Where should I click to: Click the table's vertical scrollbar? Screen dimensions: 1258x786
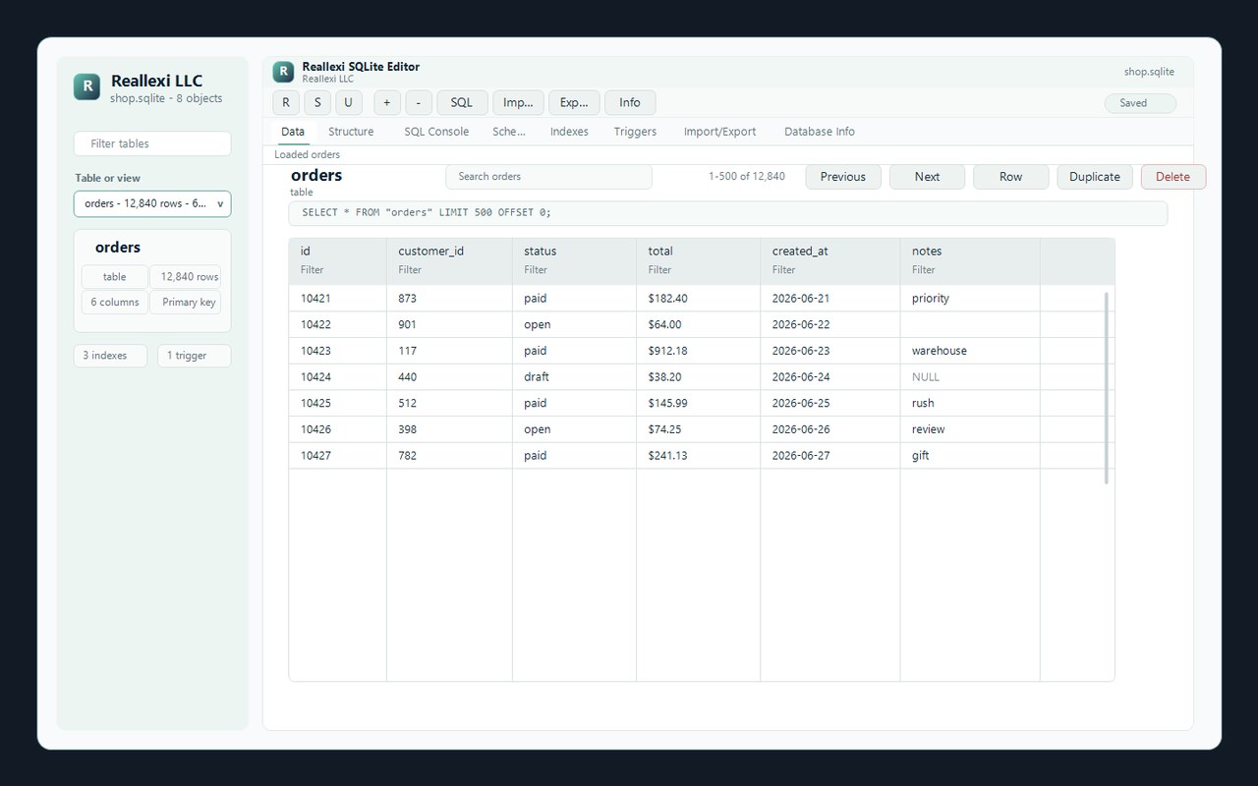[x=1107, y=387]
